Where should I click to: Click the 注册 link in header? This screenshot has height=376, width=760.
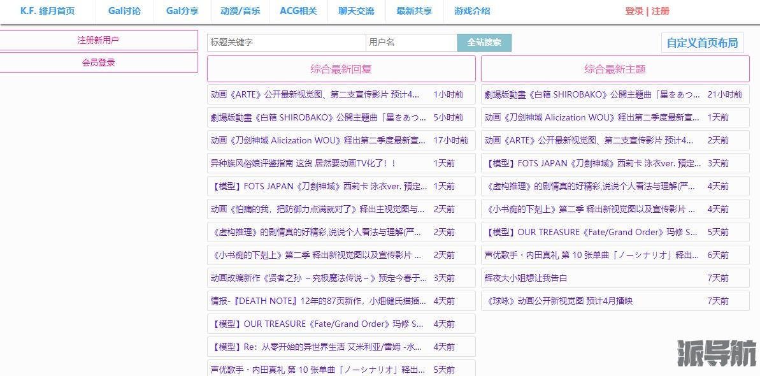tap(660, 11)
